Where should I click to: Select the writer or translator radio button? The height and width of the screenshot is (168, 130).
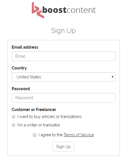tap(14, 125)
